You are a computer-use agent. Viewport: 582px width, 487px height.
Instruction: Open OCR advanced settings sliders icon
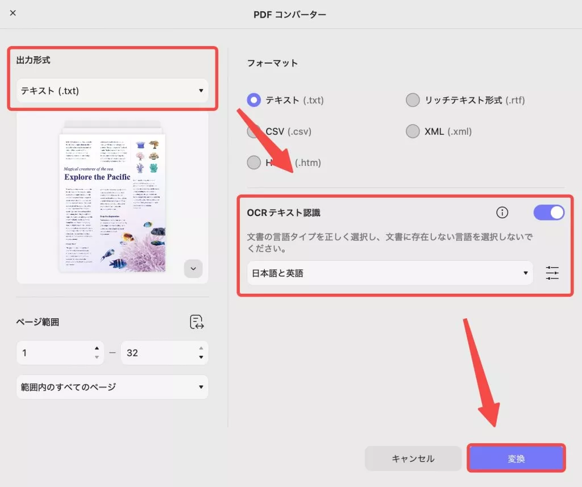pyautogui.click(x=552, y=273)
